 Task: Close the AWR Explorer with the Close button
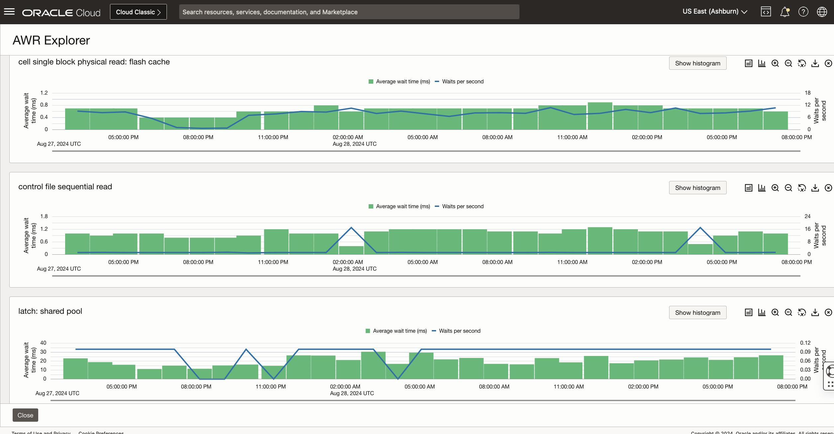point(25,415)
